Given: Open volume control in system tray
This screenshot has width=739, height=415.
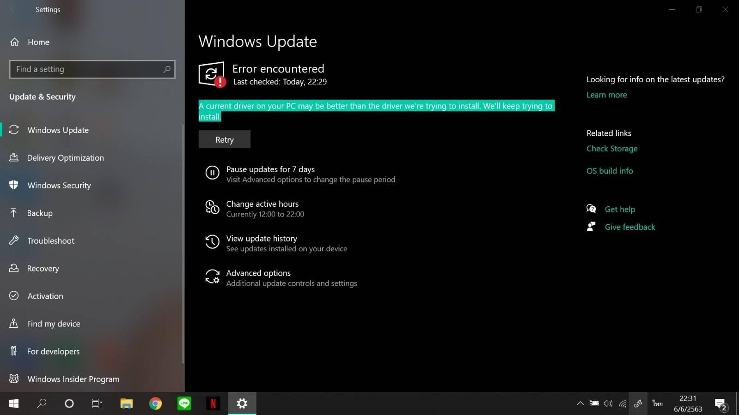Looking at the screenshot, I should coord(608,404).
